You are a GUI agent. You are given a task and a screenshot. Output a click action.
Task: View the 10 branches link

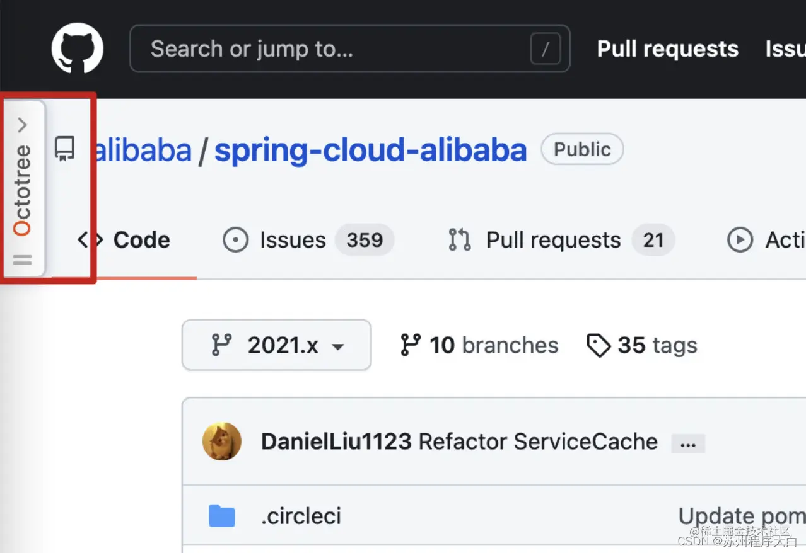coord(479,345)
